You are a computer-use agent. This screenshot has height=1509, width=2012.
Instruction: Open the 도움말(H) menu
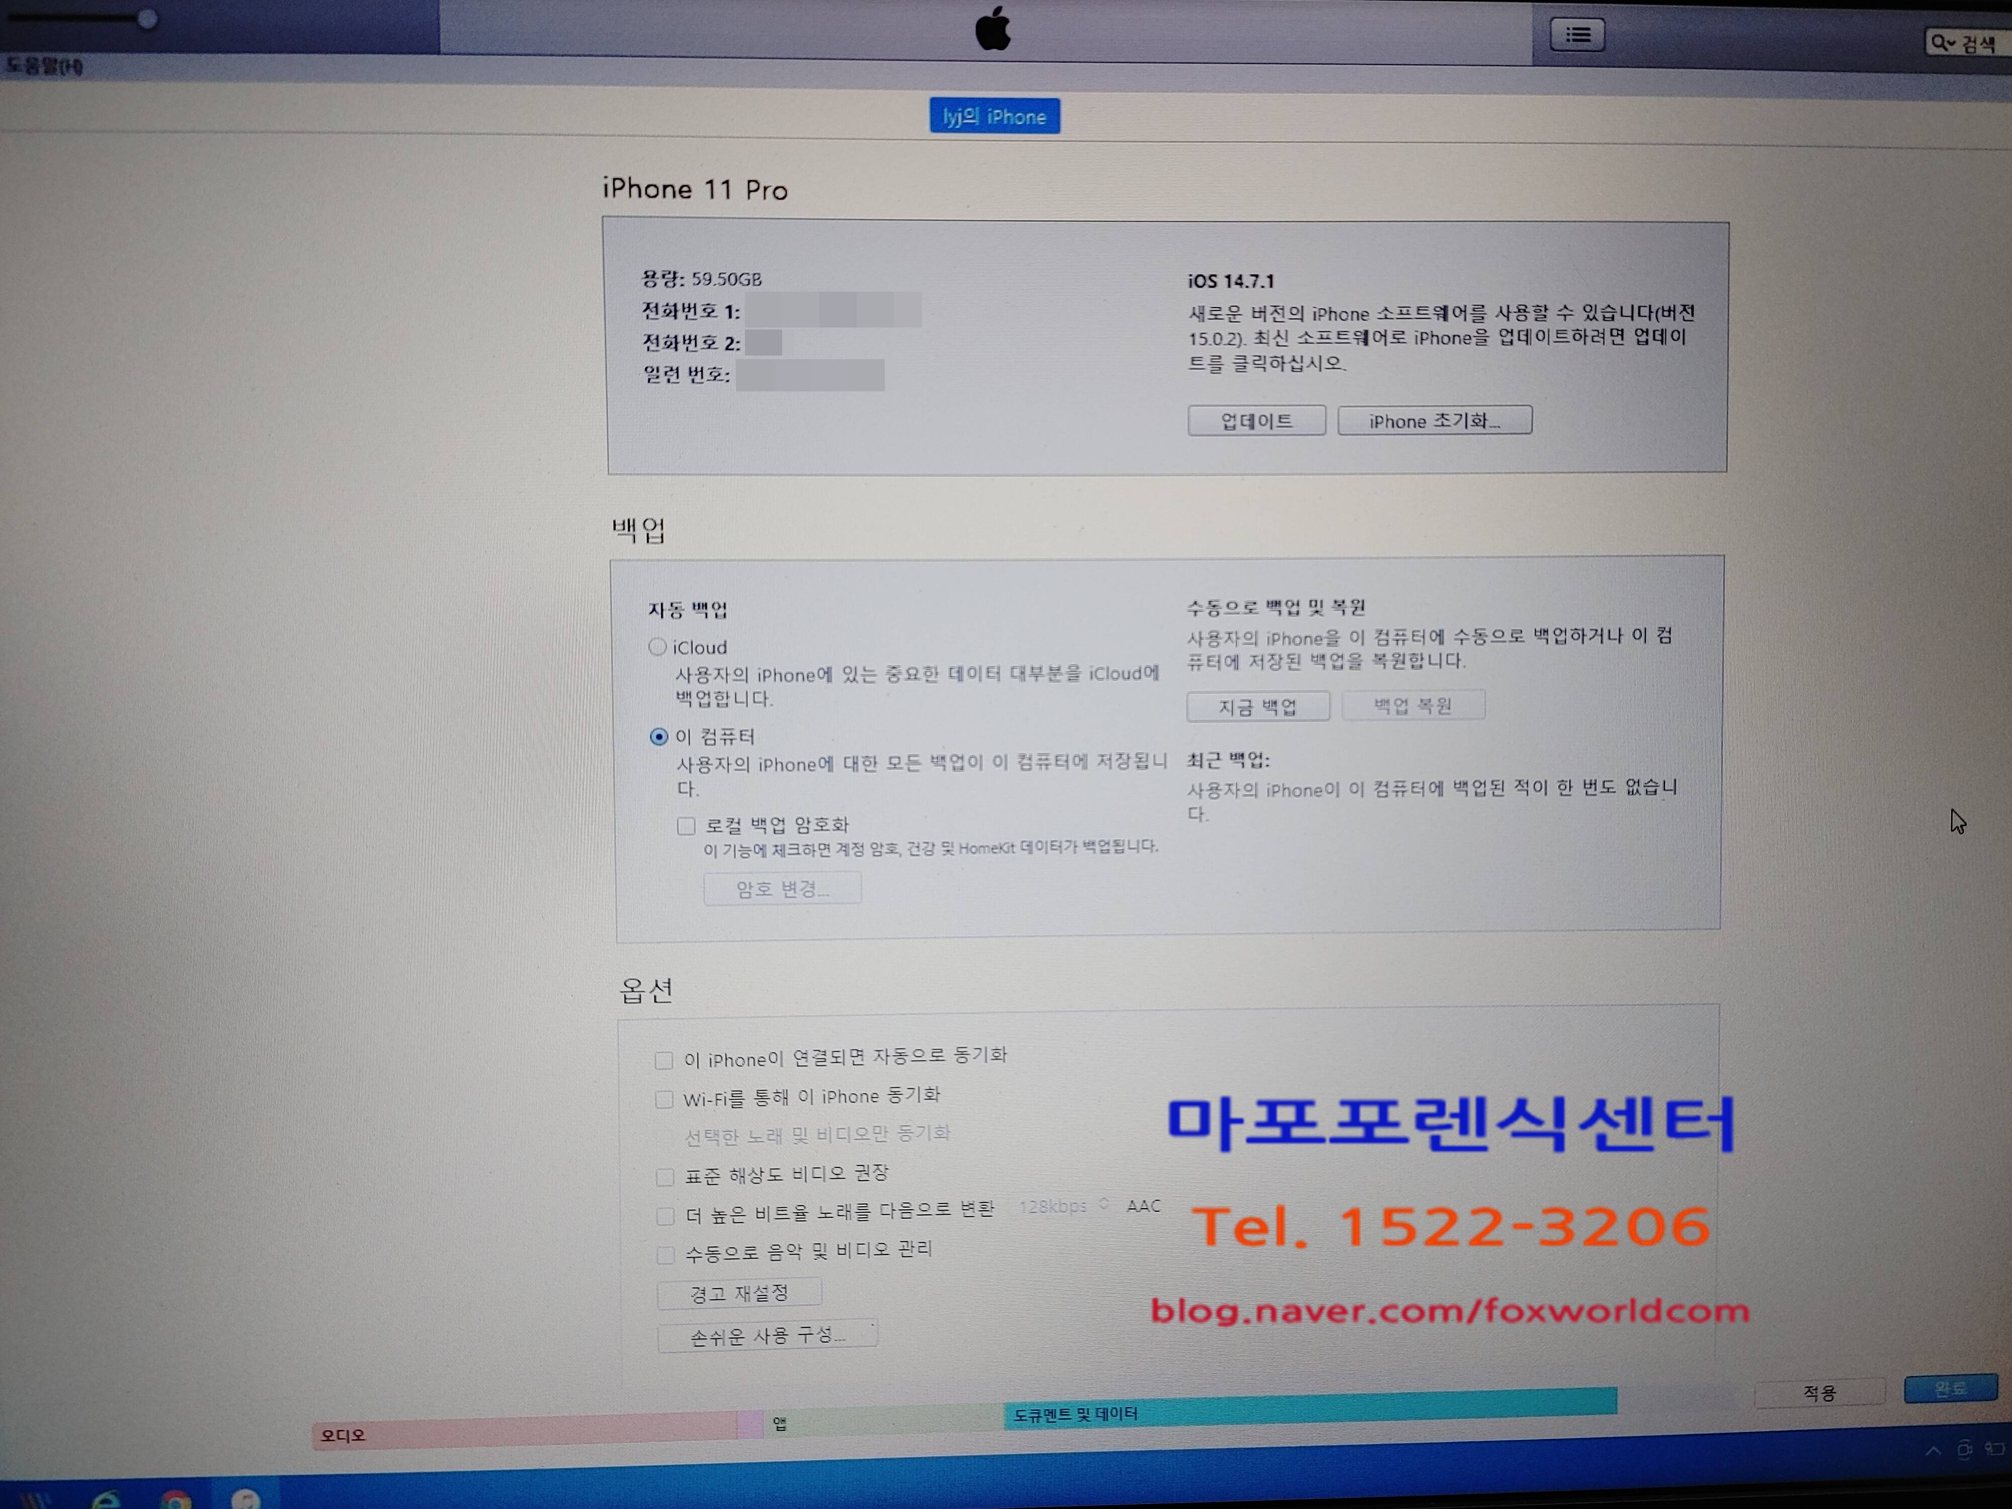point(44,66)
